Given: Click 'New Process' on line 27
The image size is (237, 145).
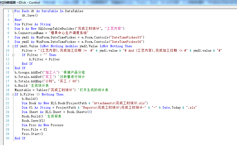Looking at the screenshot, I should (x=53, y=125).
